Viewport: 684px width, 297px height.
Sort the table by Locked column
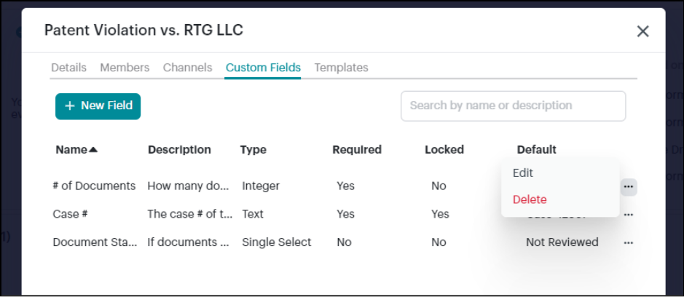(x=444, y=150)
